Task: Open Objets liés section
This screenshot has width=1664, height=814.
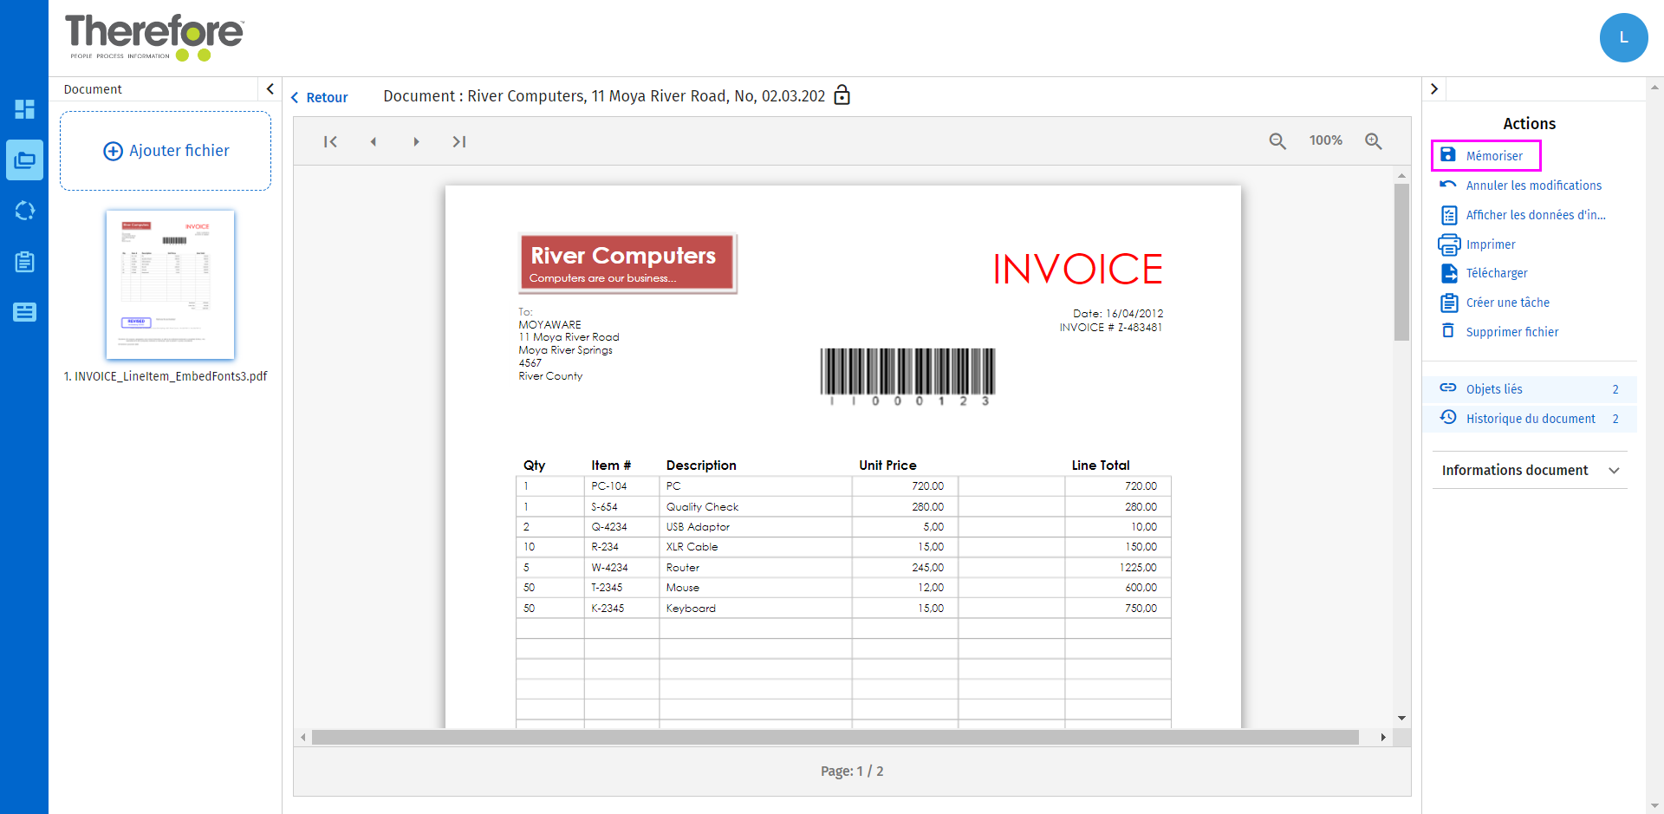Action: point(1531,389)
